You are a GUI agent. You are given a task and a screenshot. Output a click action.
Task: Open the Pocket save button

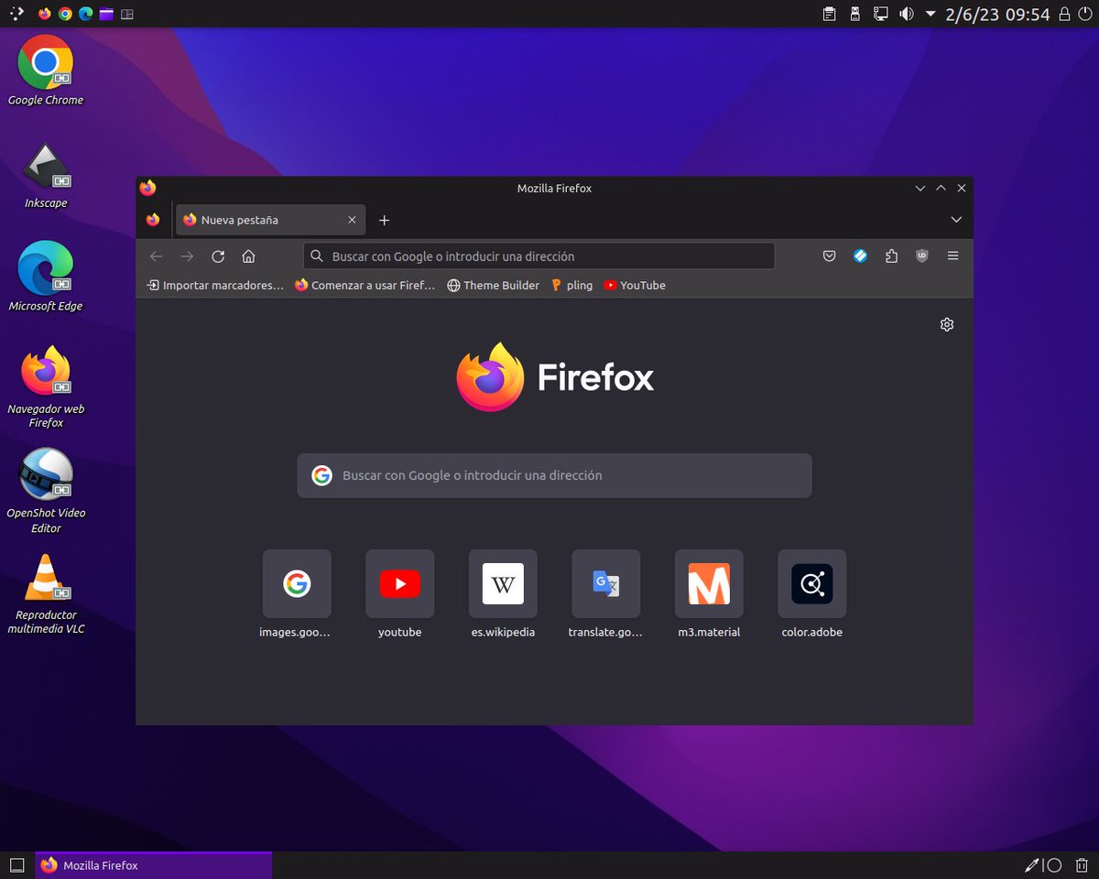[829, 256]
